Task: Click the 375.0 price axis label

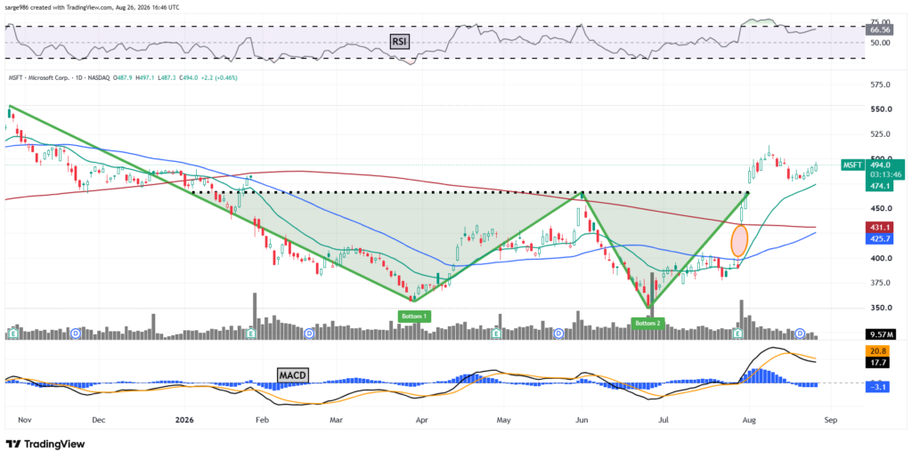Action: coord(881,283)
